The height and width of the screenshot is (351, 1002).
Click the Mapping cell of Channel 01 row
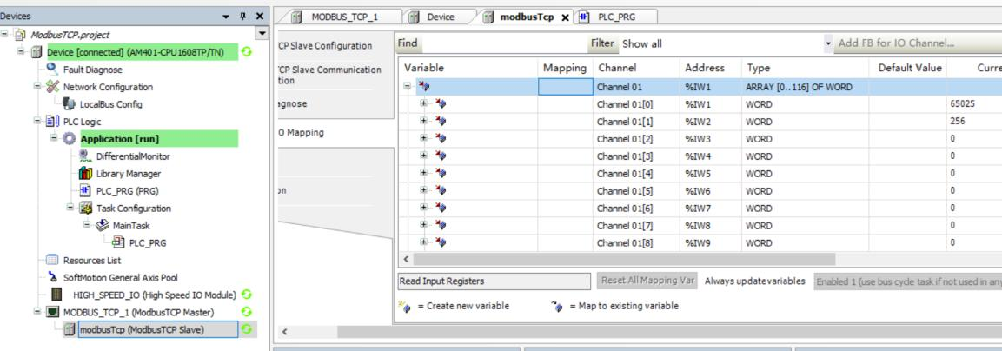564,88
